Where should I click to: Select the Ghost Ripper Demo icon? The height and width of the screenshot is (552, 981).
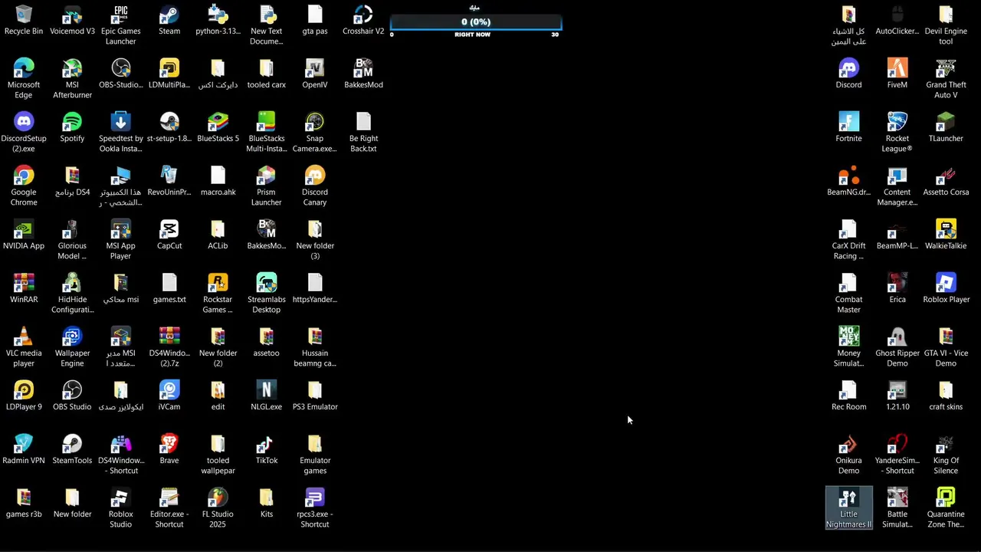point(897,347)
